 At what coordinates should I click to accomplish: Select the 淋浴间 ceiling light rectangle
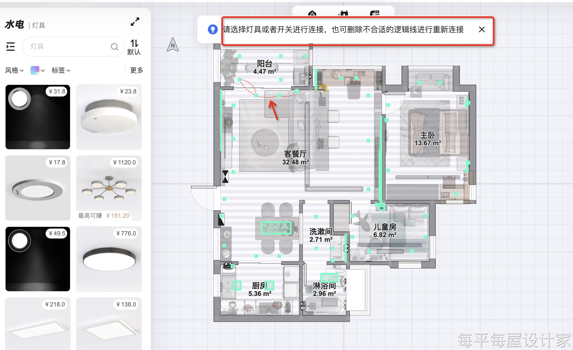(x=329, y=278)
